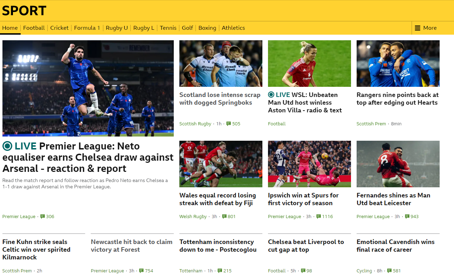Screen dimensions: 454x279
Task: Switch to the Golf section
Action: click(187, 28)
